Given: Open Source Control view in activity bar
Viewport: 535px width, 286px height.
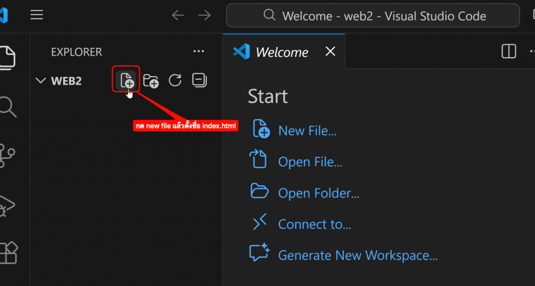Looking at the screenshot, I should coord(8,156).
